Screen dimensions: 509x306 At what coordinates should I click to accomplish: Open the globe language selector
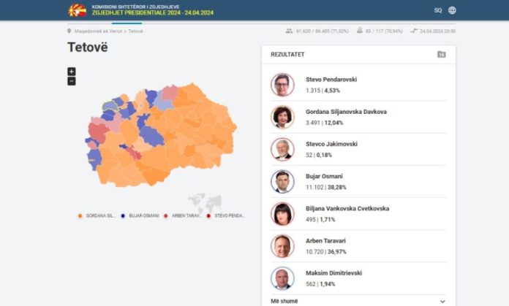[452, 10]
